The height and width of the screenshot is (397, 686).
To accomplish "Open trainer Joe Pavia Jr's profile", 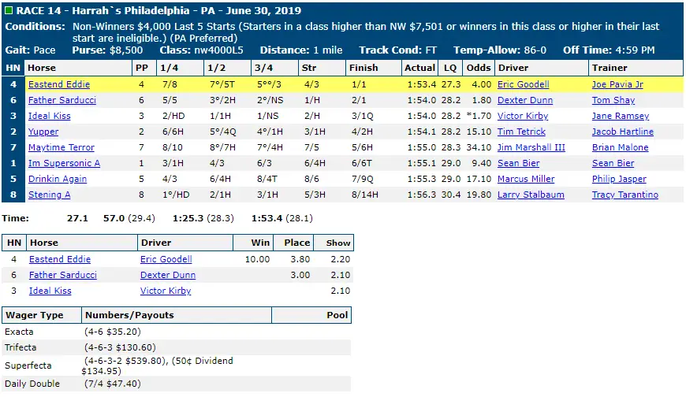I will click(617, 84).
